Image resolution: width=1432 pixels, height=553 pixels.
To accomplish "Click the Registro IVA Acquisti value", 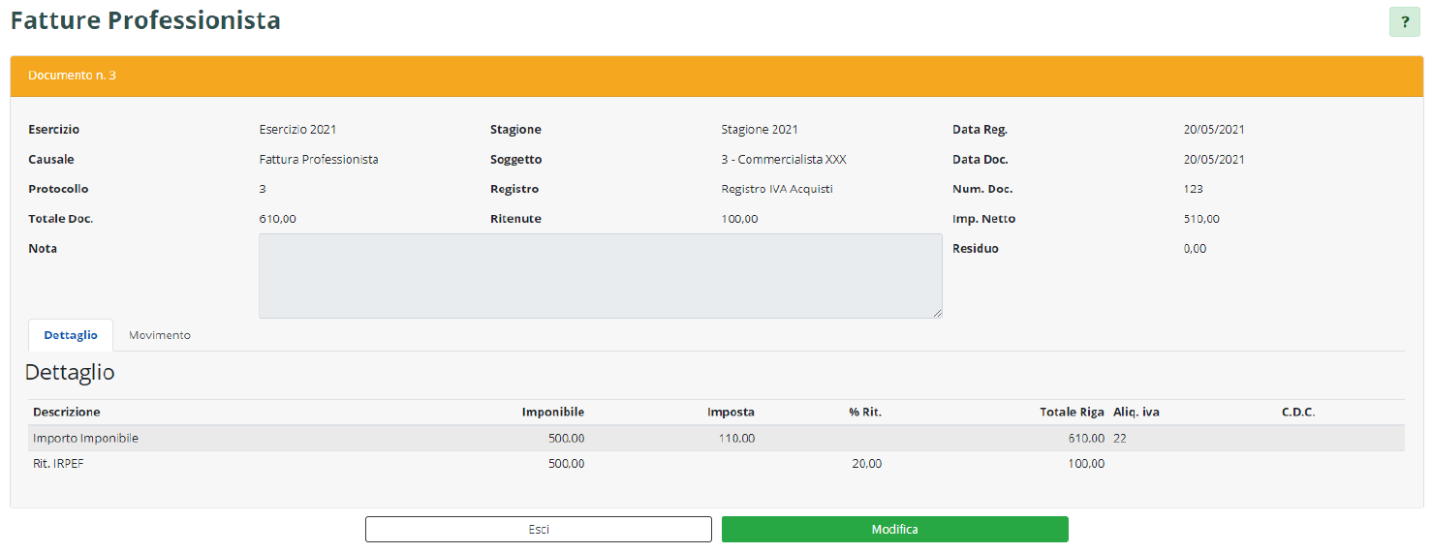I will coord(777,189).
